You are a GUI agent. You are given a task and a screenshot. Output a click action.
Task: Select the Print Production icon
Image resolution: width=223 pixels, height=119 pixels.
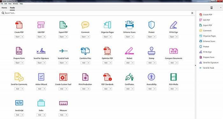coord(85,77)
